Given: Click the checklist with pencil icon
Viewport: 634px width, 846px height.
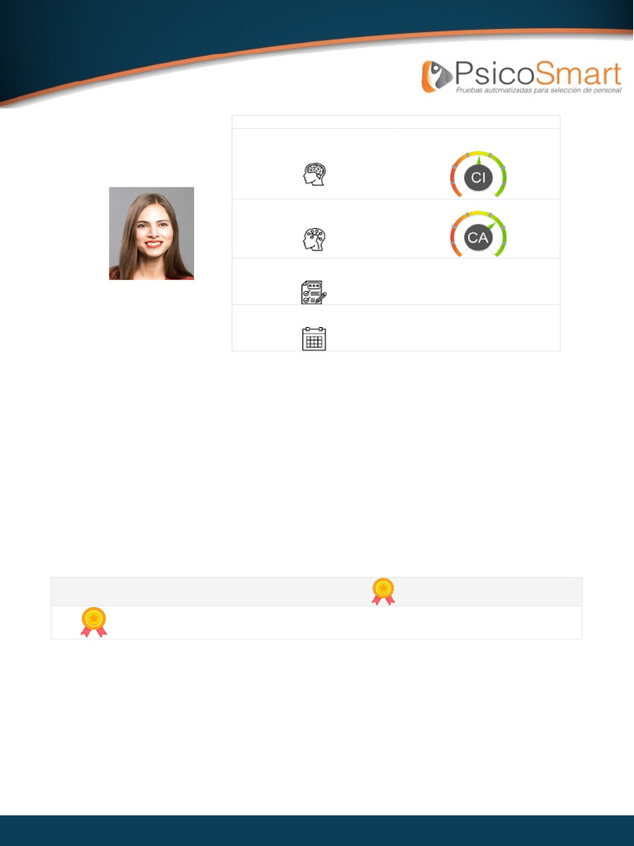Looking at the screenshot, I should 314,292.
